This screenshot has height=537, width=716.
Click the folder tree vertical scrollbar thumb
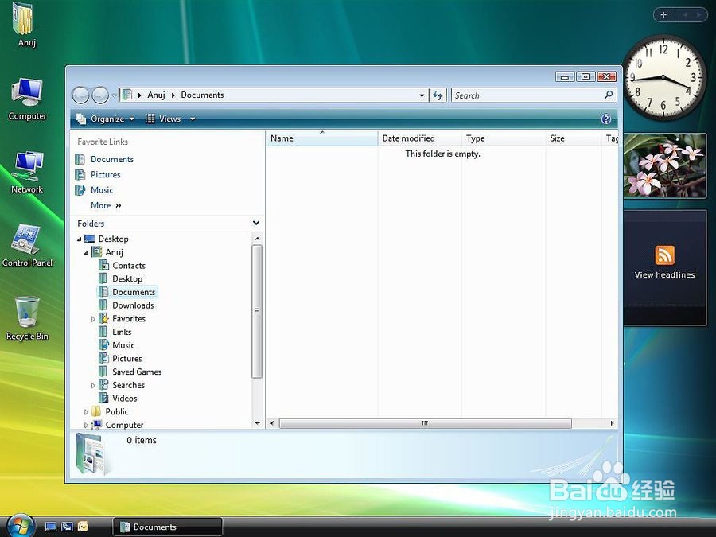[257, 311]
